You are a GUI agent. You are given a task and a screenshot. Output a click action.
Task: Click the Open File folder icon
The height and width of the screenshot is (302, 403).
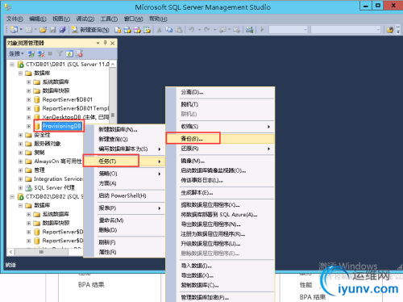pyautogui.click(x=43, y=30)
